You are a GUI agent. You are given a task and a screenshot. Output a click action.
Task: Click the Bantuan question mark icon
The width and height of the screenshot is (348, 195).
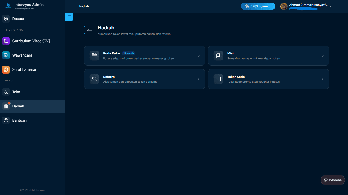[6, 120]
